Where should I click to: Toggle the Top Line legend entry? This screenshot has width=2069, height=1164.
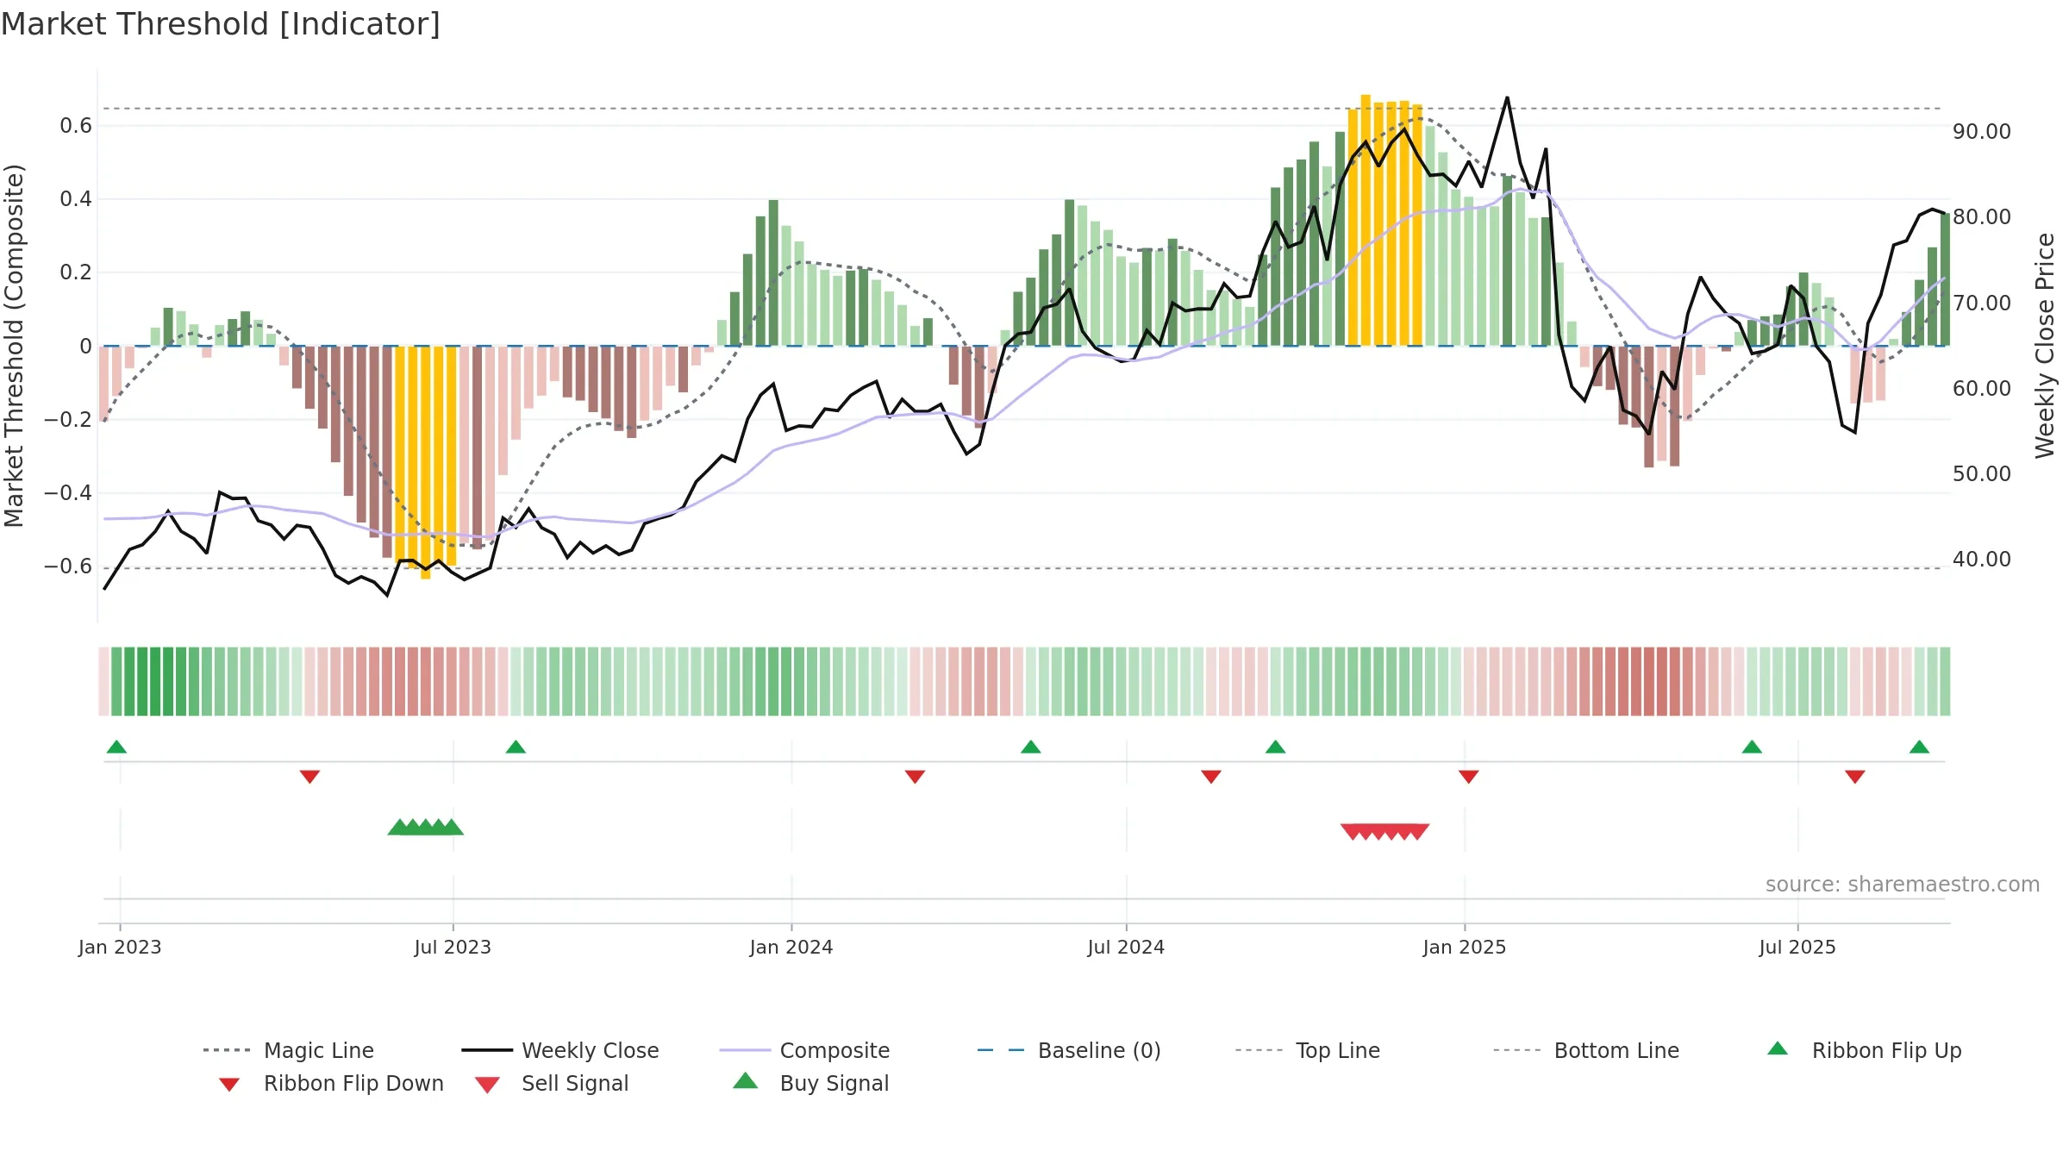pos(1308,1050)
